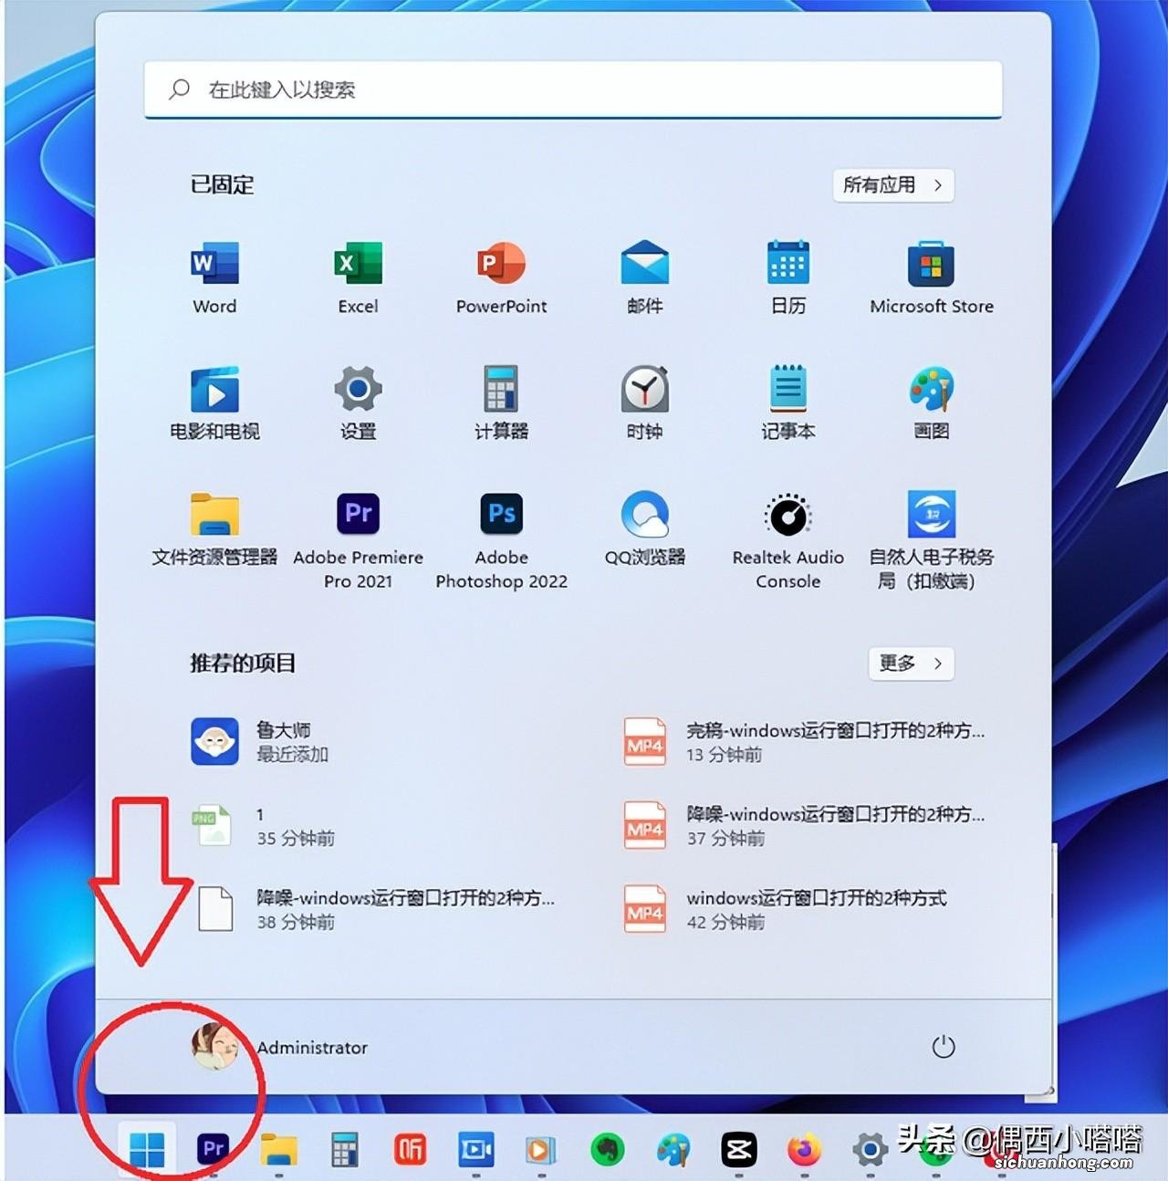
Task: Open Firefox from the taskbar
Action: pos(804,1149)
